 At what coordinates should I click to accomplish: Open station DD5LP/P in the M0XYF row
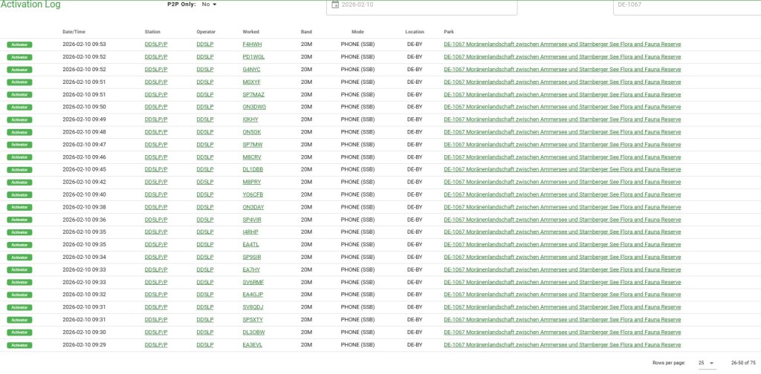(x=156, y=82)
